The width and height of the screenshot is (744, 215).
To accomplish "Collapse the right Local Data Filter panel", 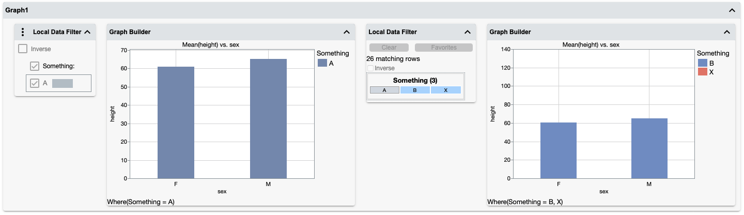I will coord(467,32).
